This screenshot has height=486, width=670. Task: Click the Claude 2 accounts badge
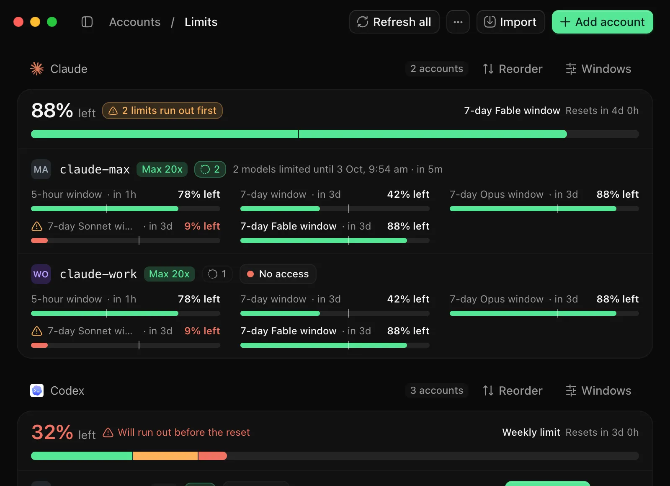[436, 69]
